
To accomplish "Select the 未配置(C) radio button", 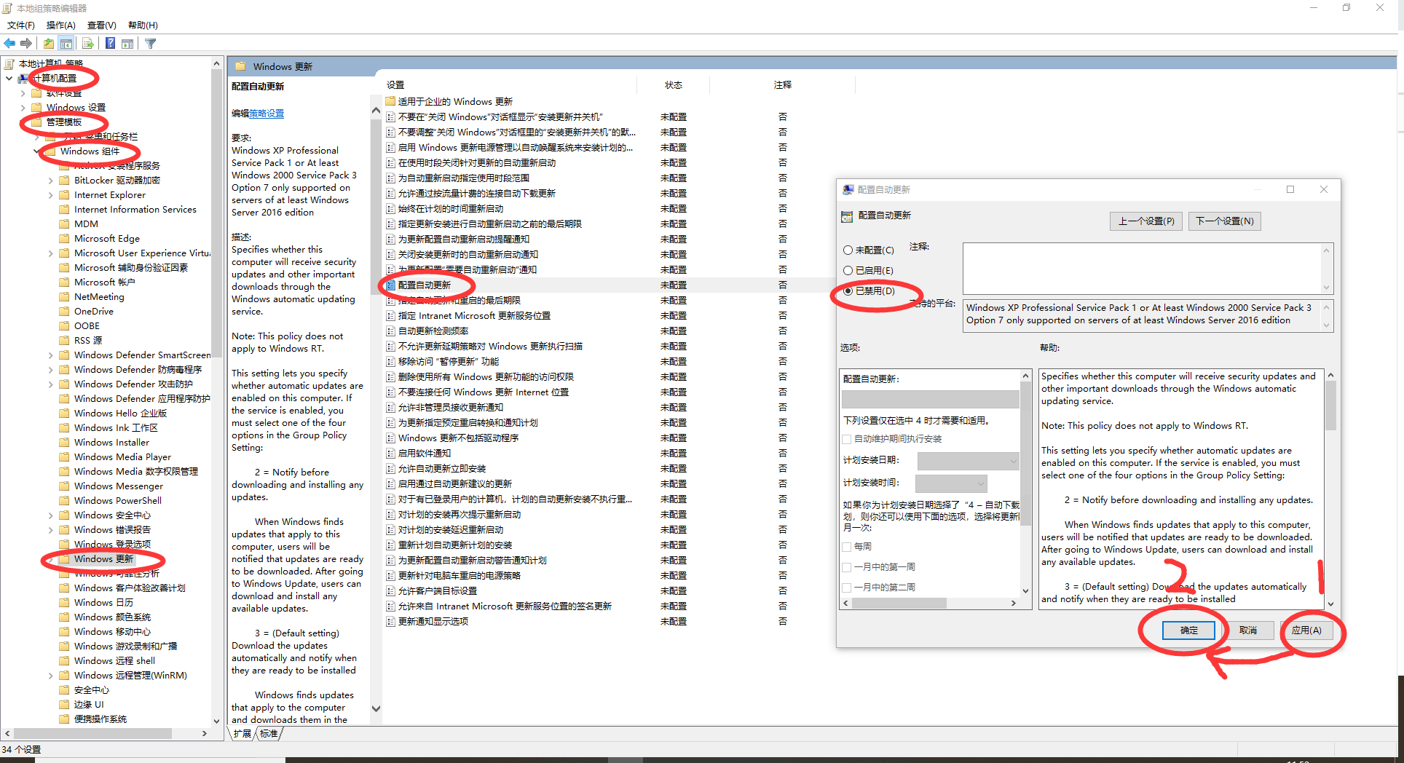I will tap(848, 250).
